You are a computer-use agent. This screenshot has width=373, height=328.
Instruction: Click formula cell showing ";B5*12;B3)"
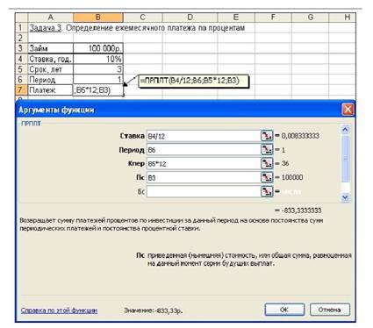(x=98, y=89)
